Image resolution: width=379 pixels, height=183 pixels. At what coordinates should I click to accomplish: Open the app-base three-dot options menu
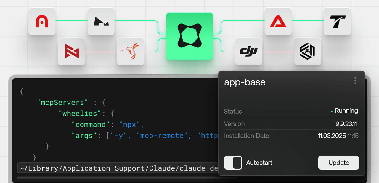[355, 81]
